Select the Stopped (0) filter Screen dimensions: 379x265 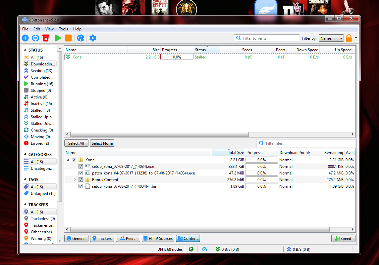(x=40, y=91)
